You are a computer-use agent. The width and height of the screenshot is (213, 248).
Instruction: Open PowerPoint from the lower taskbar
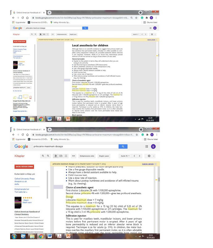(x=68, y=236)
